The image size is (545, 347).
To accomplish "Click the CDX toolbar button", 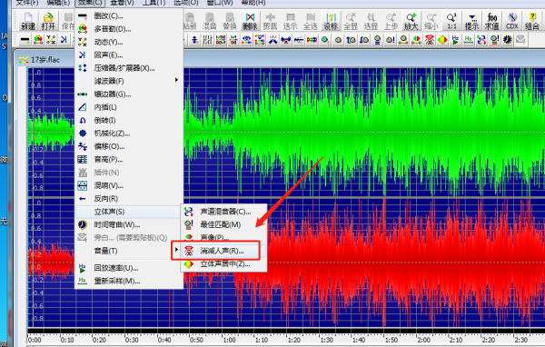I will 512,21.
